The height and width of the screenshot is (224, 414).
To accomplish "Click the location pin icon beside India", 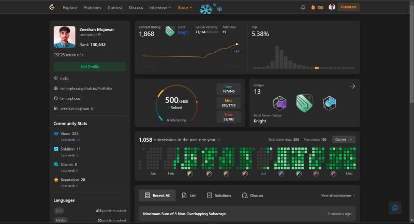I will tap(56, 78).
